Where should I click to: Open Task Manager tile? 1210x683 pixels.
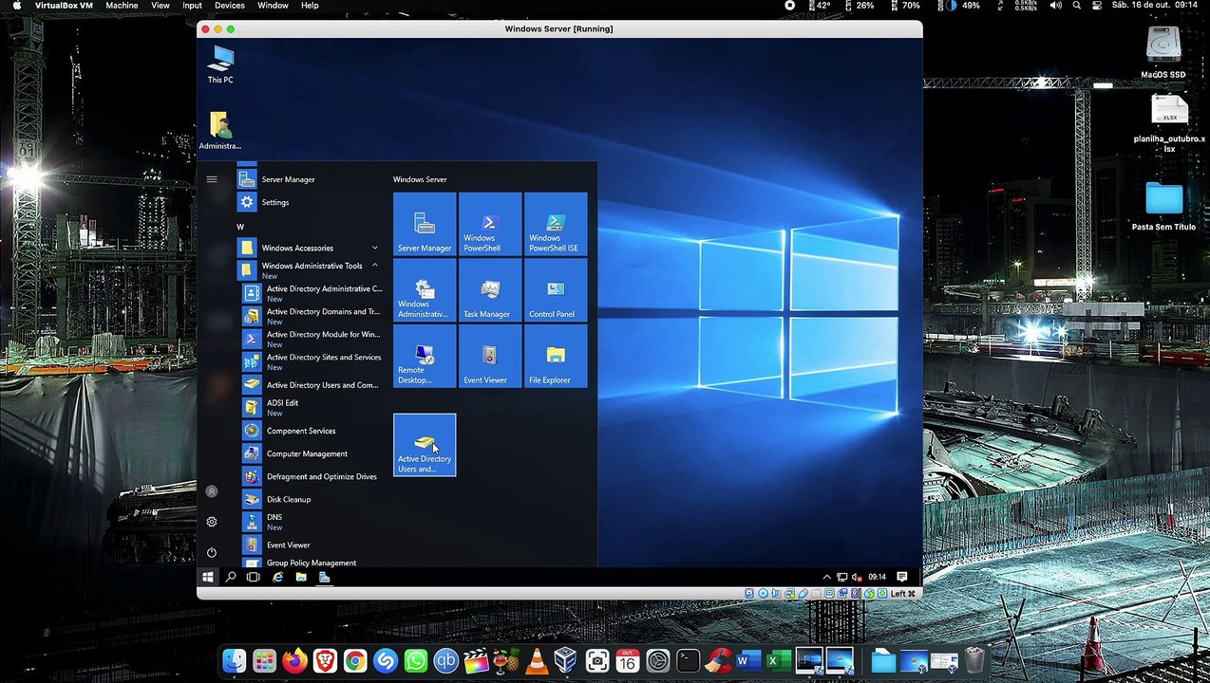(x=490, y=289)
